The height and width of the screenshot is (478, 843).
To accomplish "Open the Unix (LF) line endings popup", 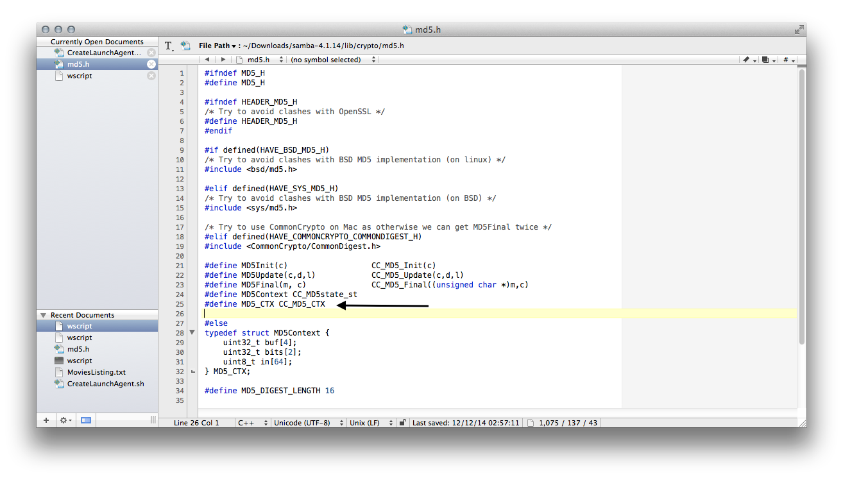I will [x=371, y=423].
